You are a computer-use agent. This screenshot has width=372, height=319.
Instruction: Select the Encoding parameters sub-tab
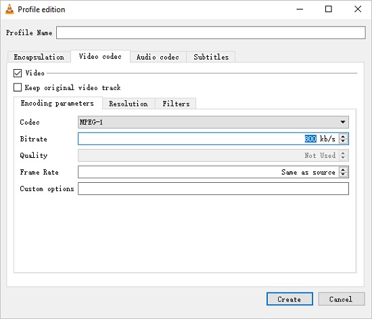[x=57, y=103]
